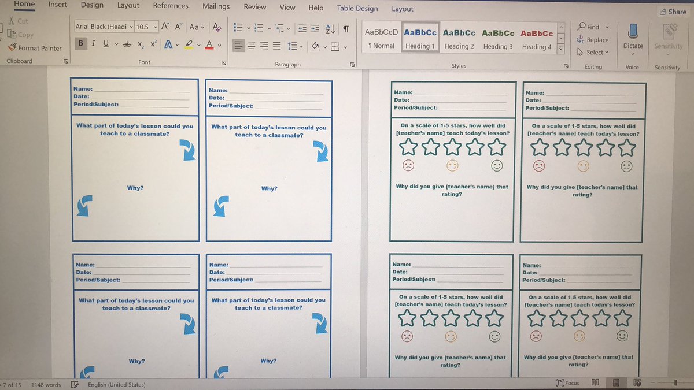694x390 pixels.
Task: Click the Center alignment icon
Action: coord(252,46)
